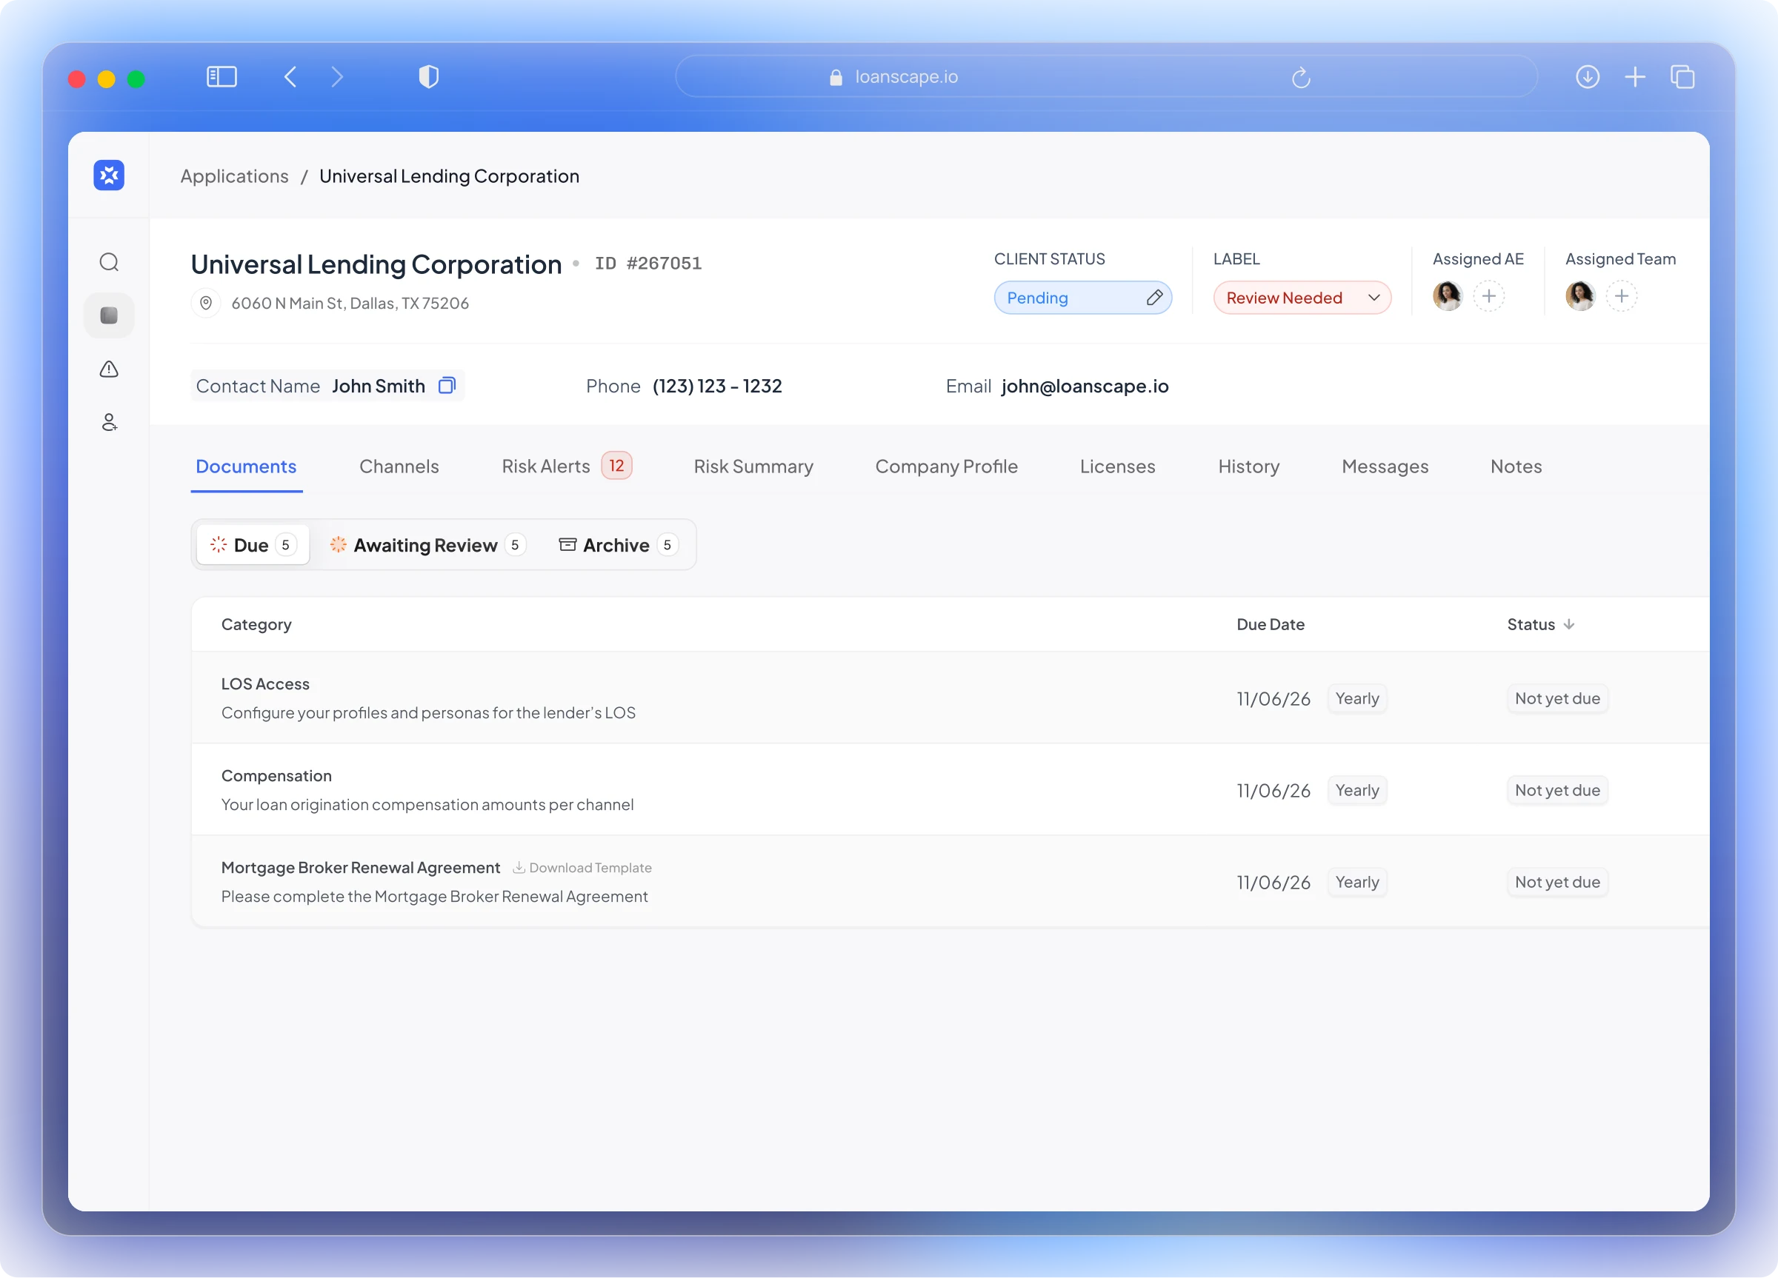Select the Archive filter
This screenshot has height=1278, width=1778.
point(618,544)
